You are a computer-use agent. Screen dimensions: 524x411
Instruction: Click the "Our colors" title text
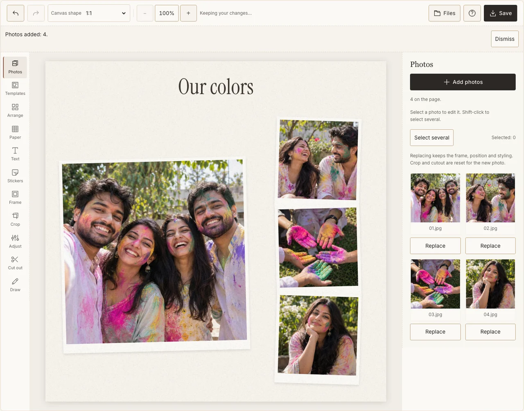tap(216, 87)
